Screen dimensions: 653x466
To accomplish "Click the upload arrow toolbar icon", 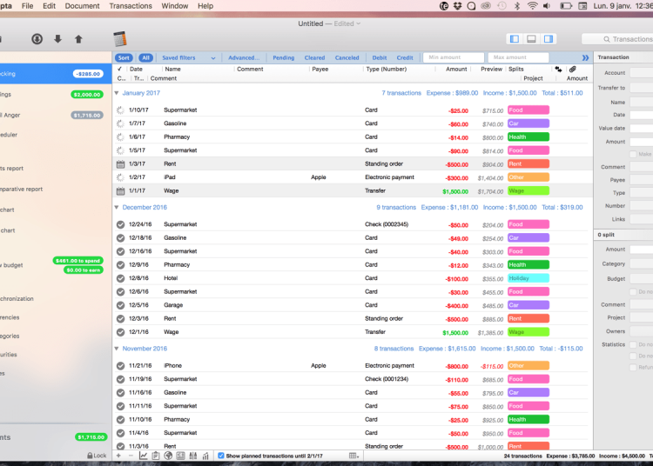I will tap(78, 39).
